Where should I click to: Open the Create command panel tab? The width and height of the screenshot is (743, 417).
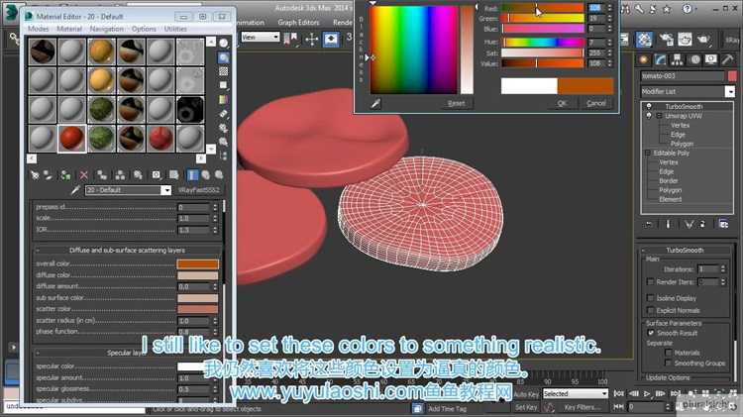[x=644, y=59]
